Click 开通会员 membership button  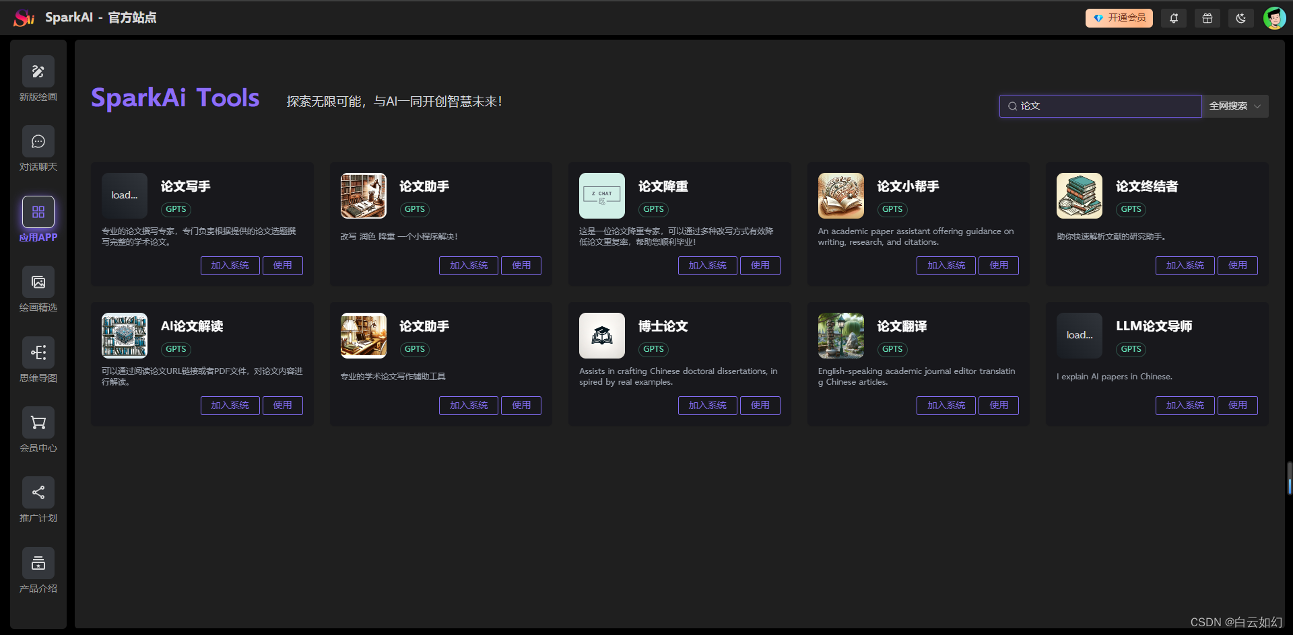tap(1119, 18)
